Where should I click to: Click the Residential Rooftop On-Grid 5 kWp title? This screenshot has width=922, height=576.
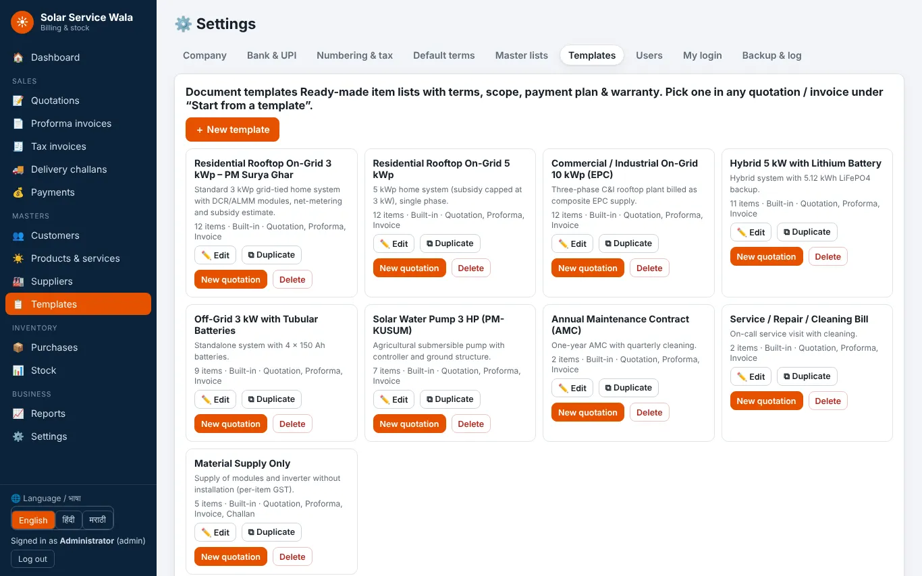tap(441, 169)
